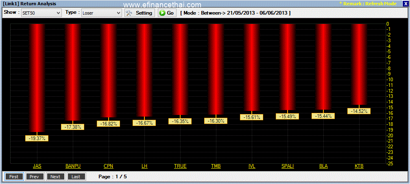Click the Setting button with tools icon
Image resolution: width=410 pixels, height=184 pixels.
140,13
